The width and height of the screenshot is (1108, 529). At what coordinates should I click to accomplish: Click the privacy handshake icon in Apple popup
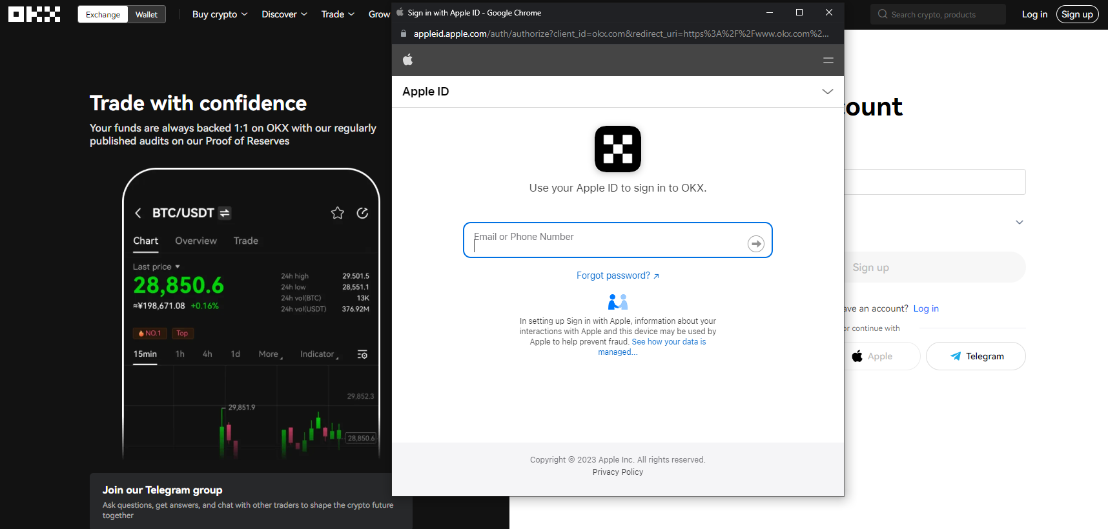pos(618,302)
